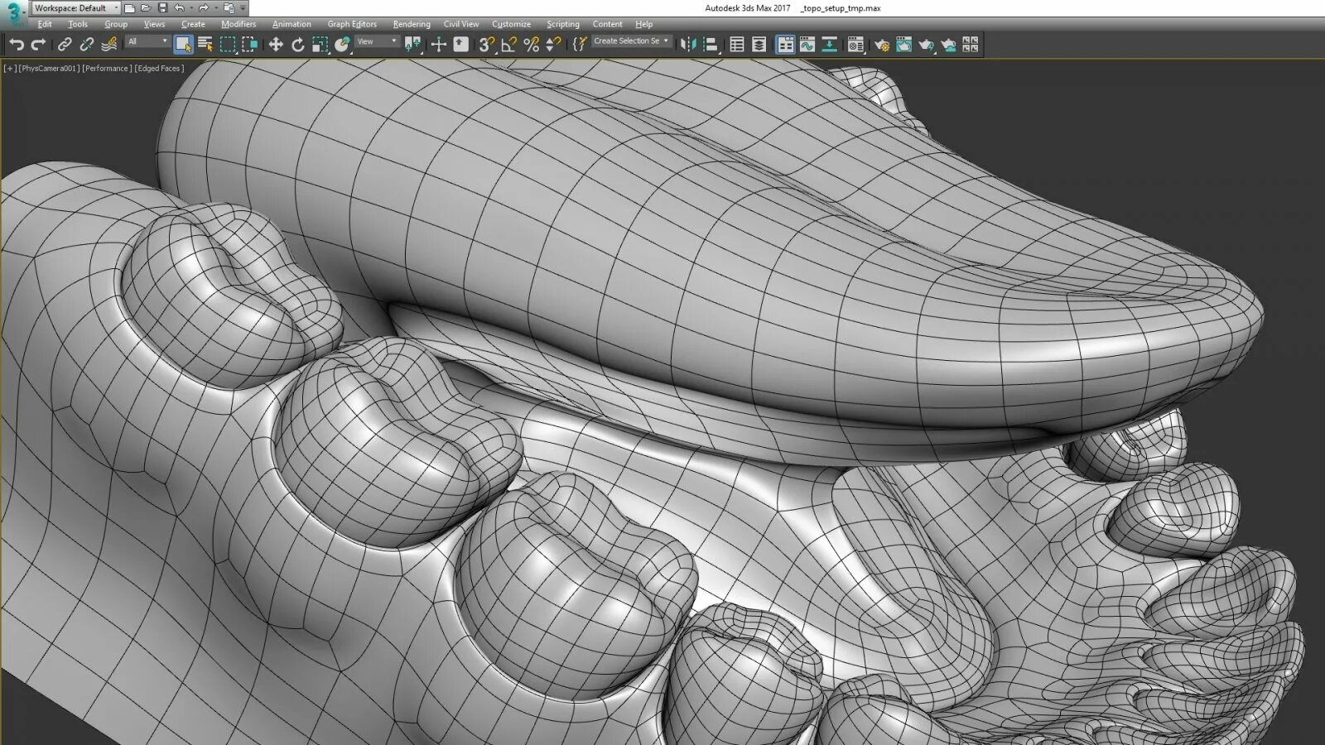Click the quick access Redo arrow in title bar
The height and width of the screenshot is (745, 1325).
point(204,8)
